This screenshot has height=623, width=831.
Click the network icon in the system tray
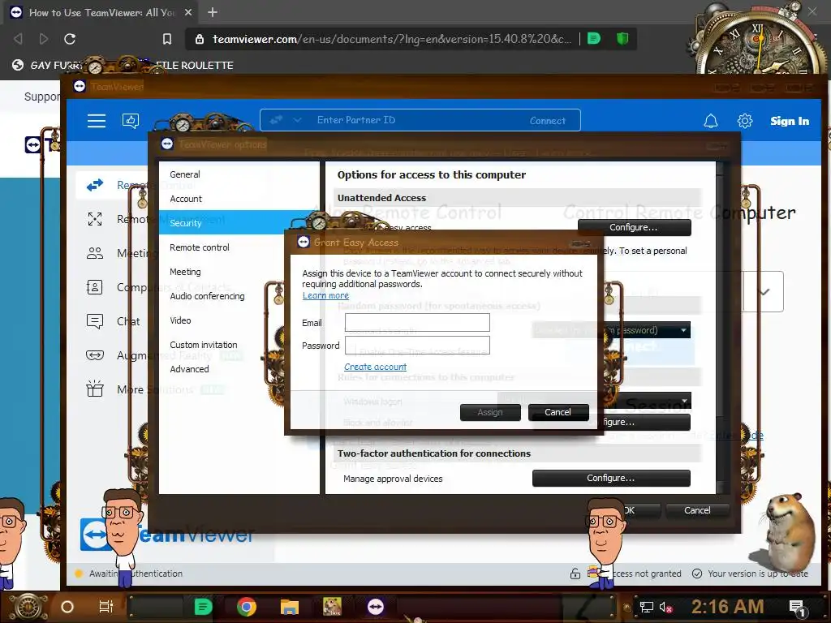point(646,607)
